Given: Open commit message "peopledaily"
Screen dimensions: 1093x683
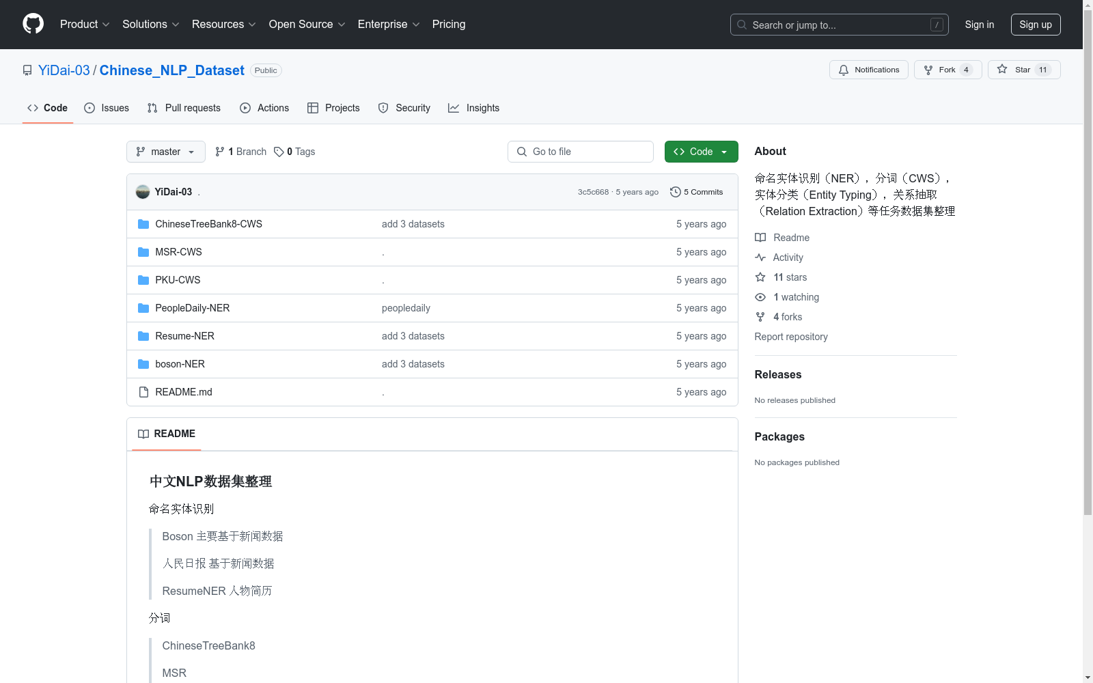Looking at the screenshot, I should (x=406, y=308).
